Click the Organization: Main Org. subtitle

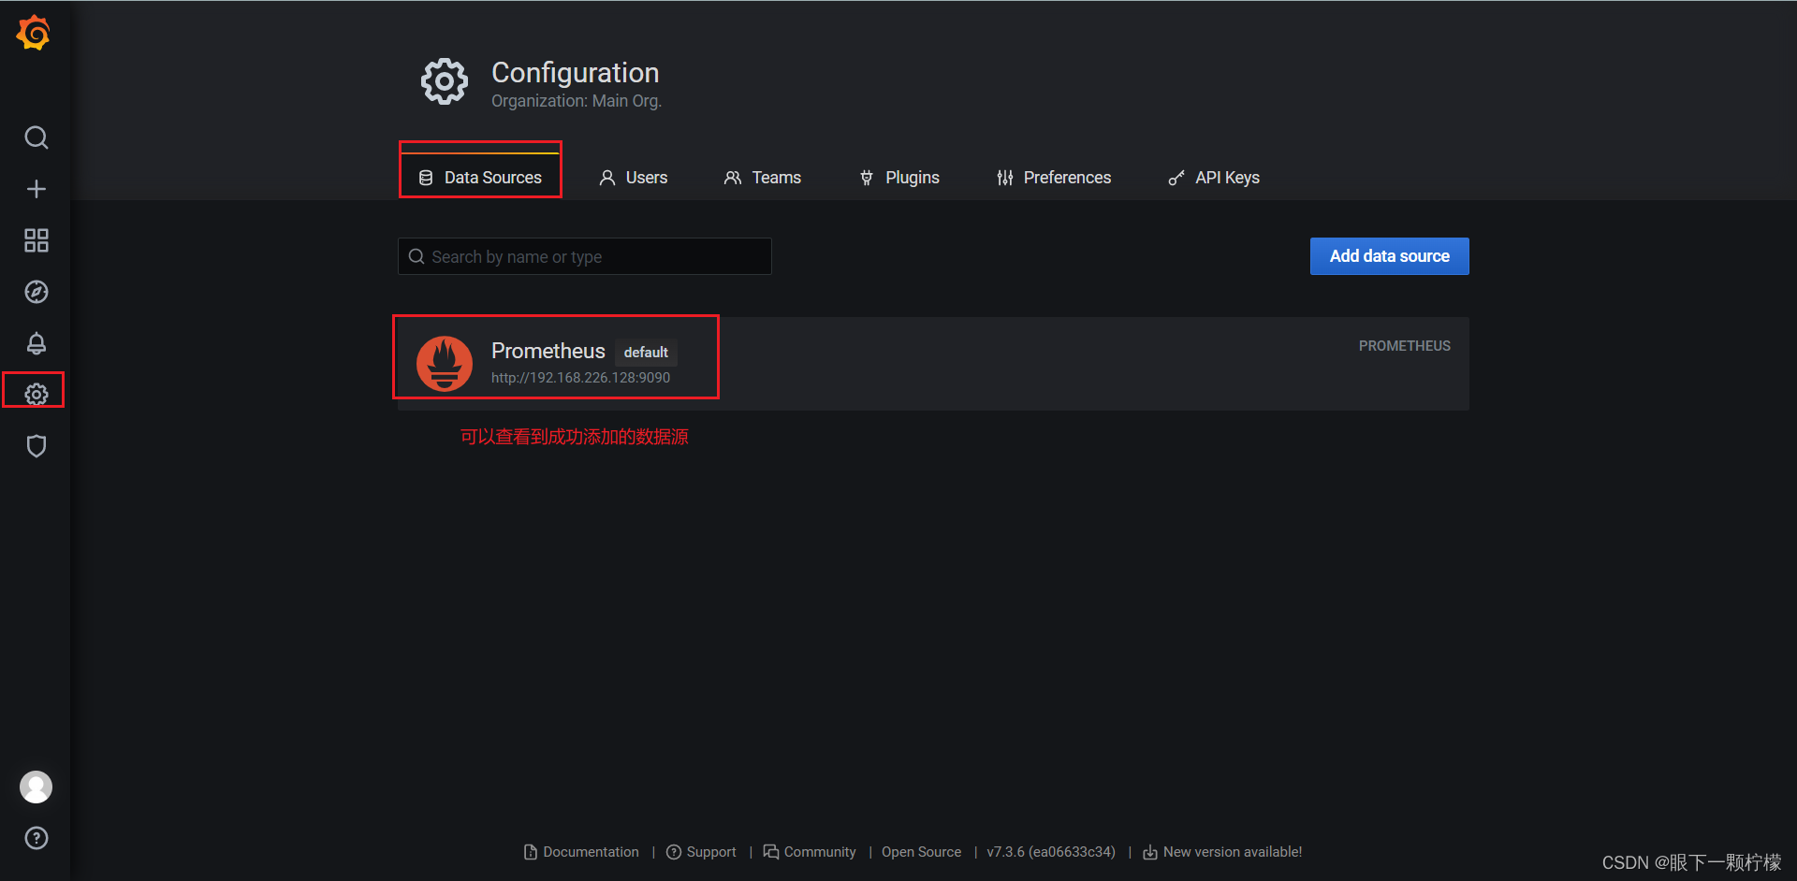point(577,101)
